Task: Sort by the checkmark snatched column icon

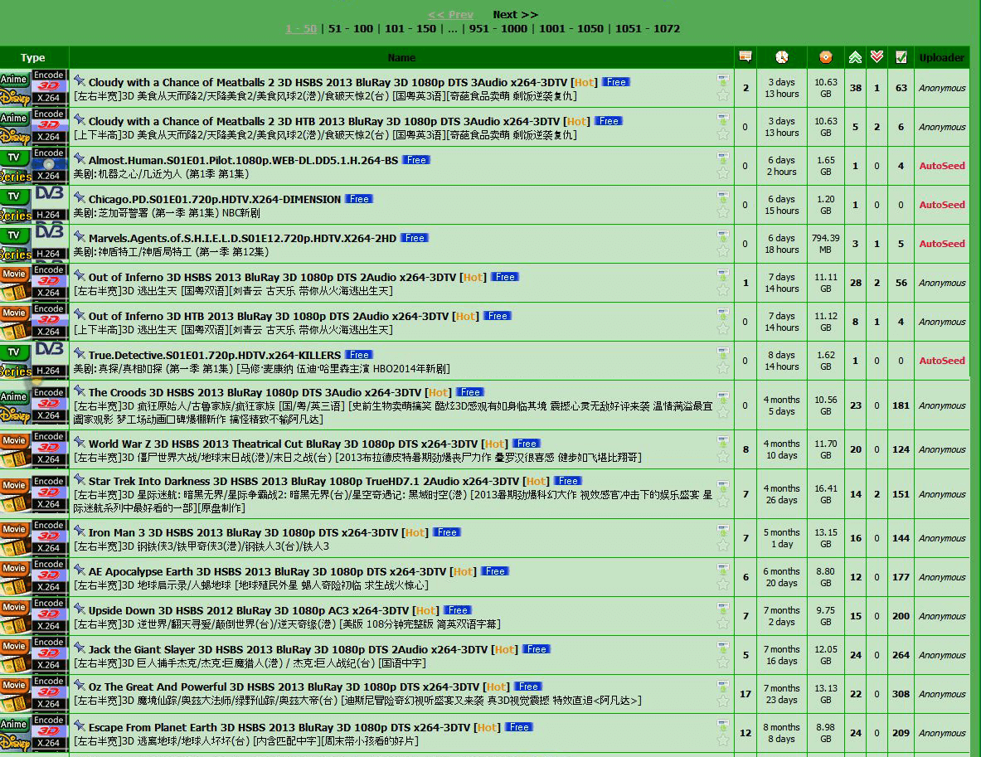Action: (x=901, y=57)
